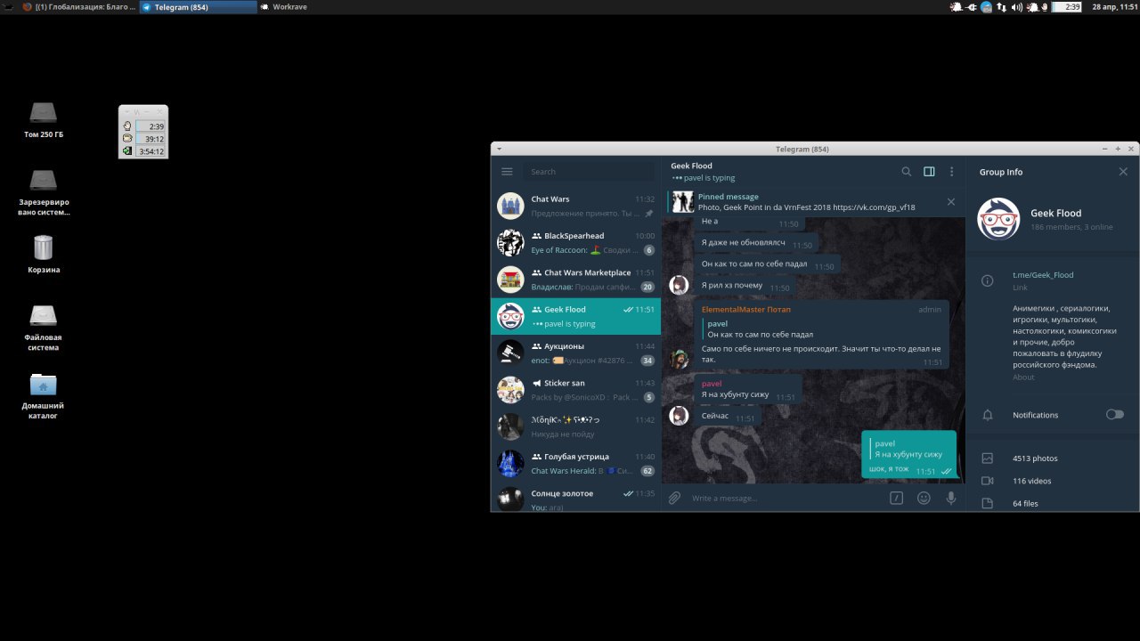
Task: Click the photos icon in Group Info
Action: pyautogui.click(x=987, y=458)
